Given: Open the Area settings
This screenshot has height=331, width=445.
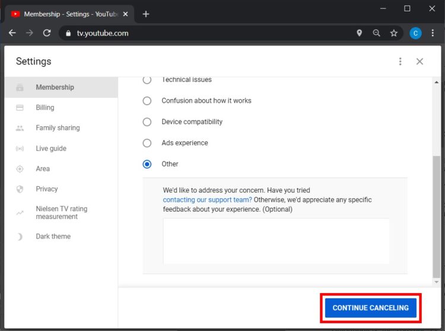Looking at the screenshot, I should [61, 168].
